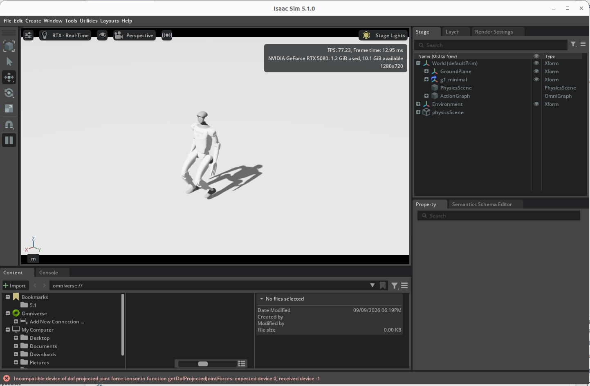Open the Content browser options menu

tap(404, 285)
